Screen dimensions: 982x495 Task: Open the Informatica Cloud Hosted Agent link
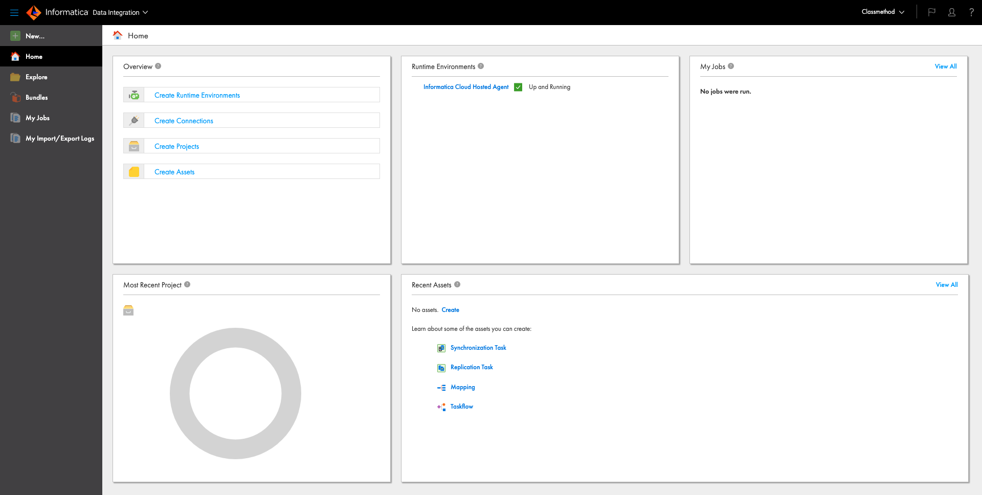pos(465,87)
